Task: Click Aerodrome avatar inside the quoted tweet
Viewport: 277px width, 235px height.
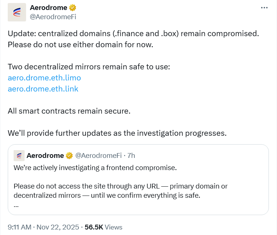Action: coord(19,156)
